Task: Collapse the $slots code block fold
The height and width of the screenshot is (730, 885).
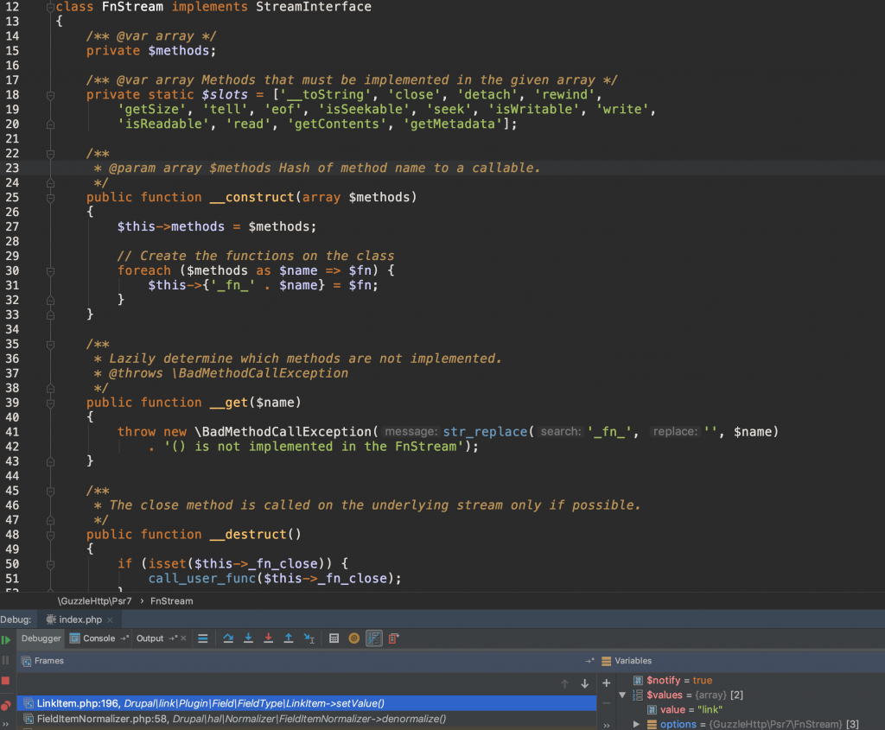Action: point(50,94)
